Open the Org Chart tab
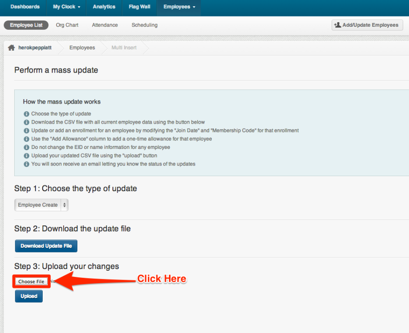 tap(67, 25)
